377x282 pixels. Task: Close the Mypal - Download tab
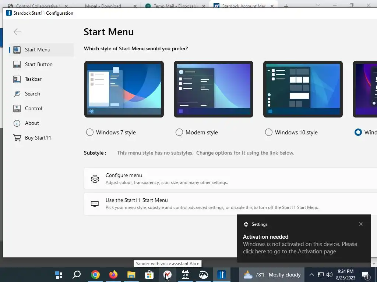135,6
